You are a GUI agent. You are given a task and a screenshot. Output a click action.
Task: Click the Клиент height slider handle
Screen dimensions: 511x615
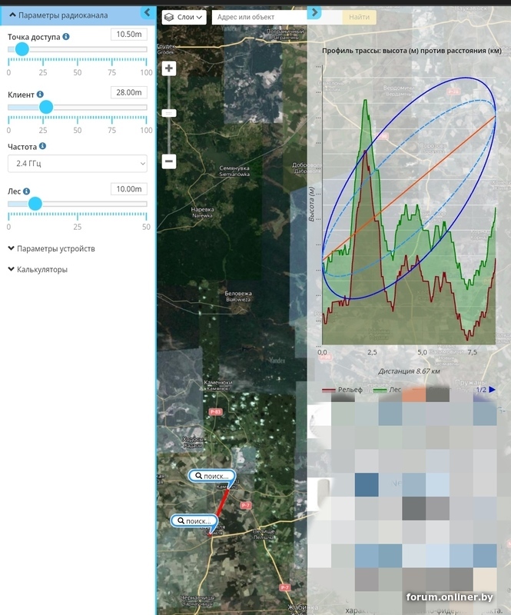click(x=46, y=107)
